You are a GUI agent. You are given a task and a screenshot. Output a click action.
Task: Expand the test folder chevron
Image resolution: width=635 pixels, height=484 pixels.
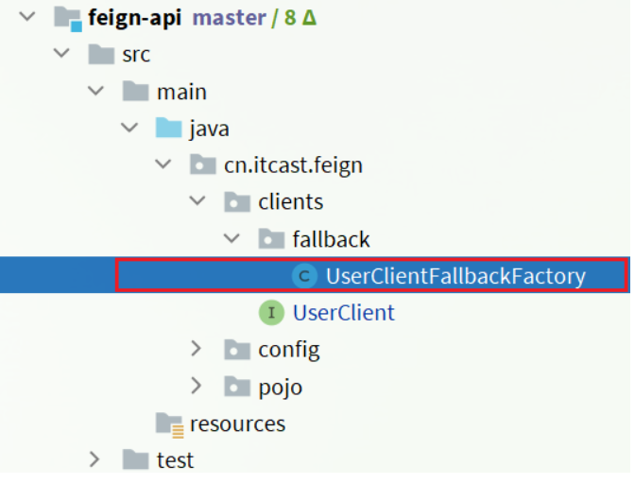[94, 460]
